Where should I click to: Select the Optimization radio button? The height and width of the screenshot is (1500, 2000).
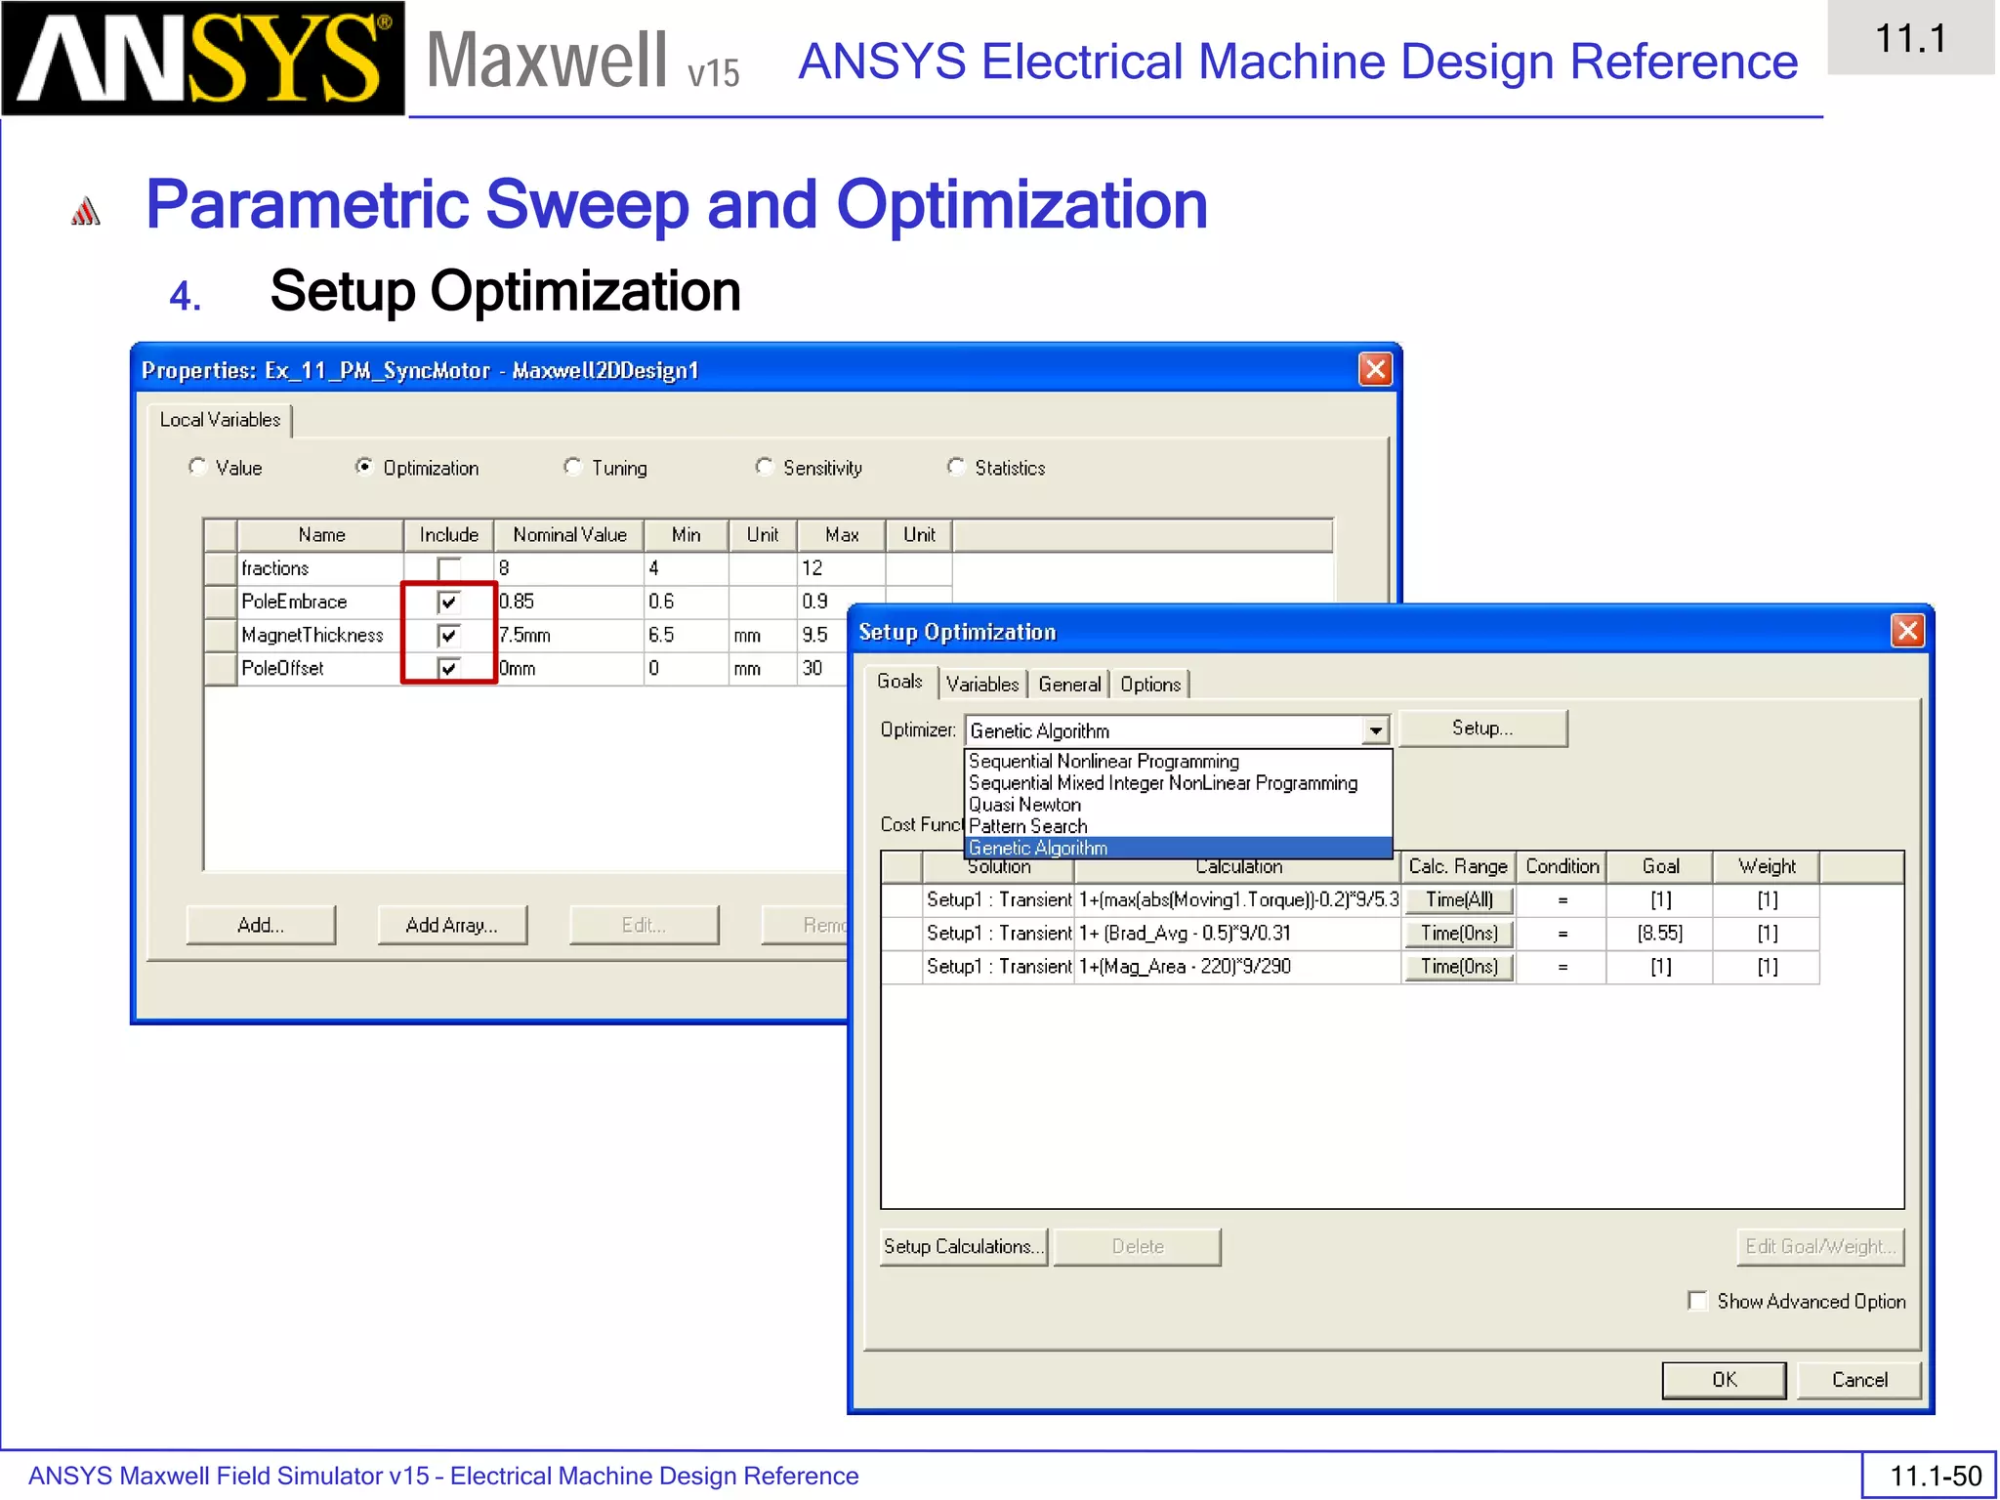click(364, 467)
